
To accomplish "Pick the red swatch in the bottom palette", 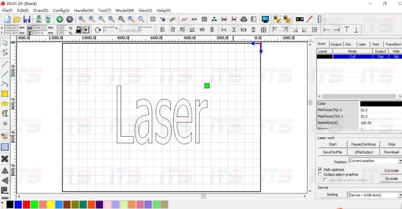I will pyautogui.click(x=26, y=204).
